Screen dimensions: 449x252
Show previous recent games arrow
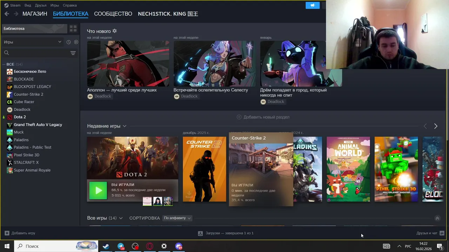pyautogui.click(x=425, y=126)
